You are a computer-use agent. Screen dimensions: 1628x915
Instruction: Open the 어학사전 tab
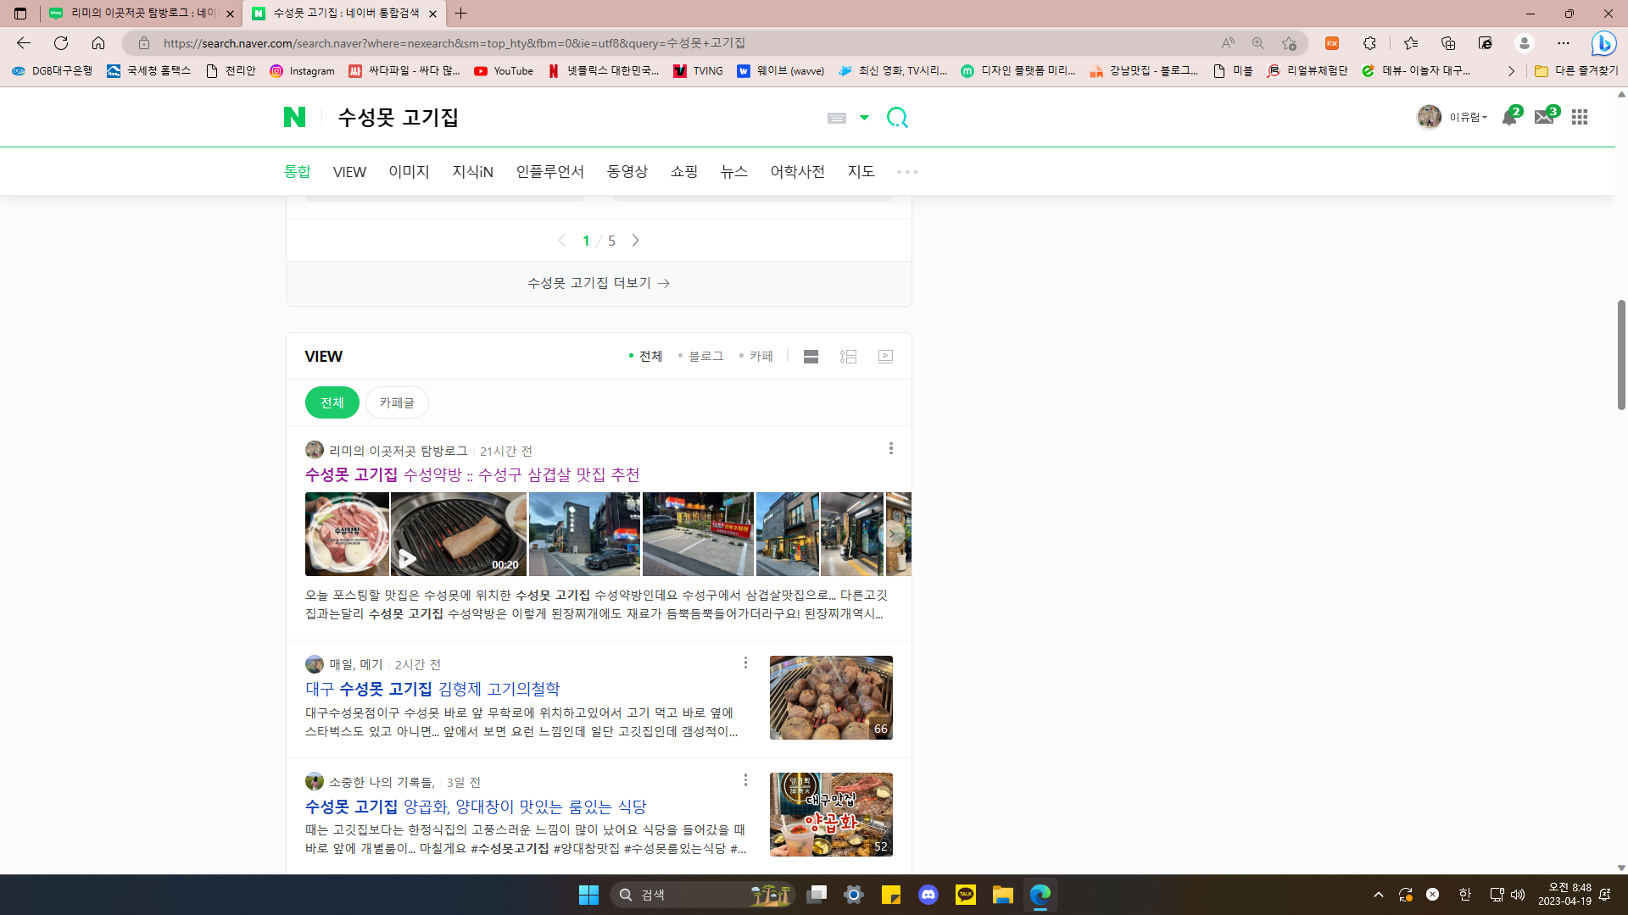[797, 171]
